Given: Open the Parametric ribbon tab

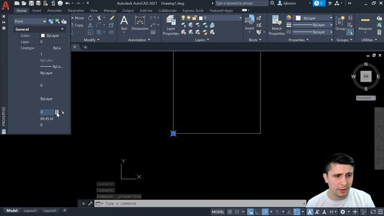Looking at the screenshot, I should (76, 11).
